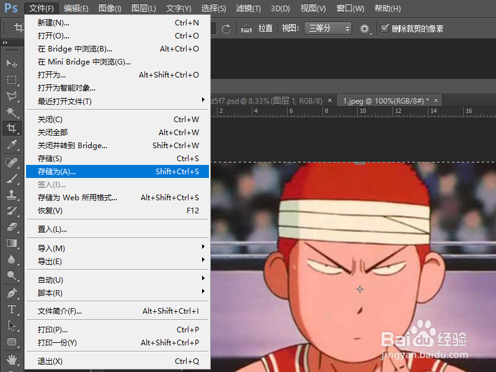Click the 拉直 straighten button

[x=265, y=29]
